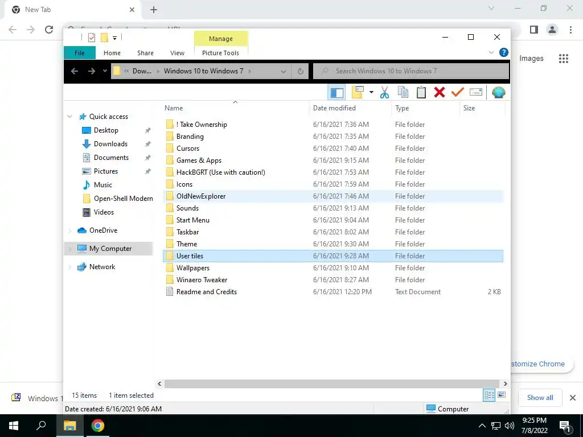Click the address bar refresh button
The height and width of the screenshot is (437, 583).
click(x=301, y=71)
